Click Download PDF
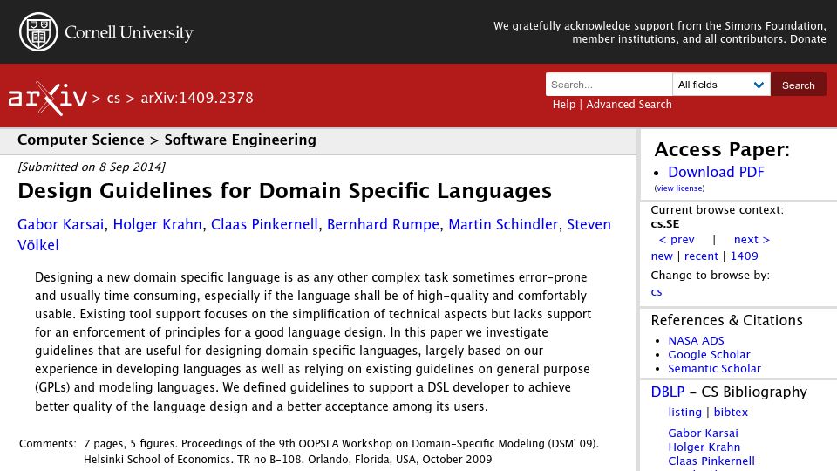The width and height of the screenshot is (837, 471). coord(716,172)
